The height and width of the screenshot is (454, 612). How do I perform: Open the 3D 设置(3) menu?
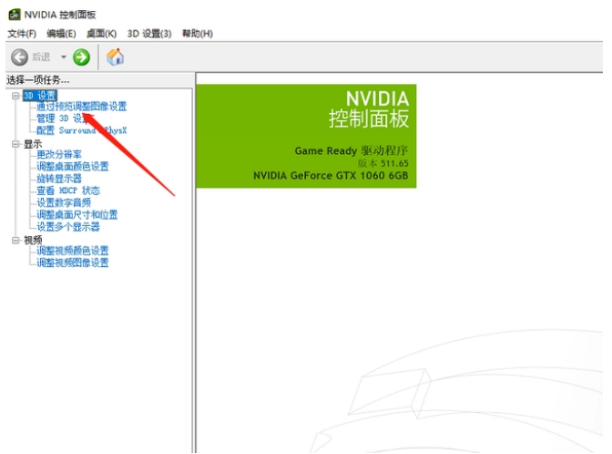(x=149, y=34)
